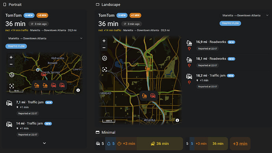This screenshot has width=272, height=153.
Task: Click the NEW badge beside 18,2 mi Traffic jam
Action: 231,76
